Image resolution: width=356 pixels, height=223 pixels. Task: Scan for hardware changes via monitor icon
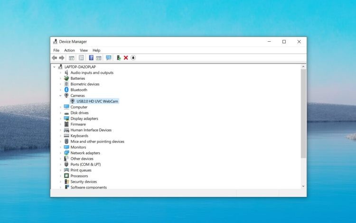click(109, 58)
